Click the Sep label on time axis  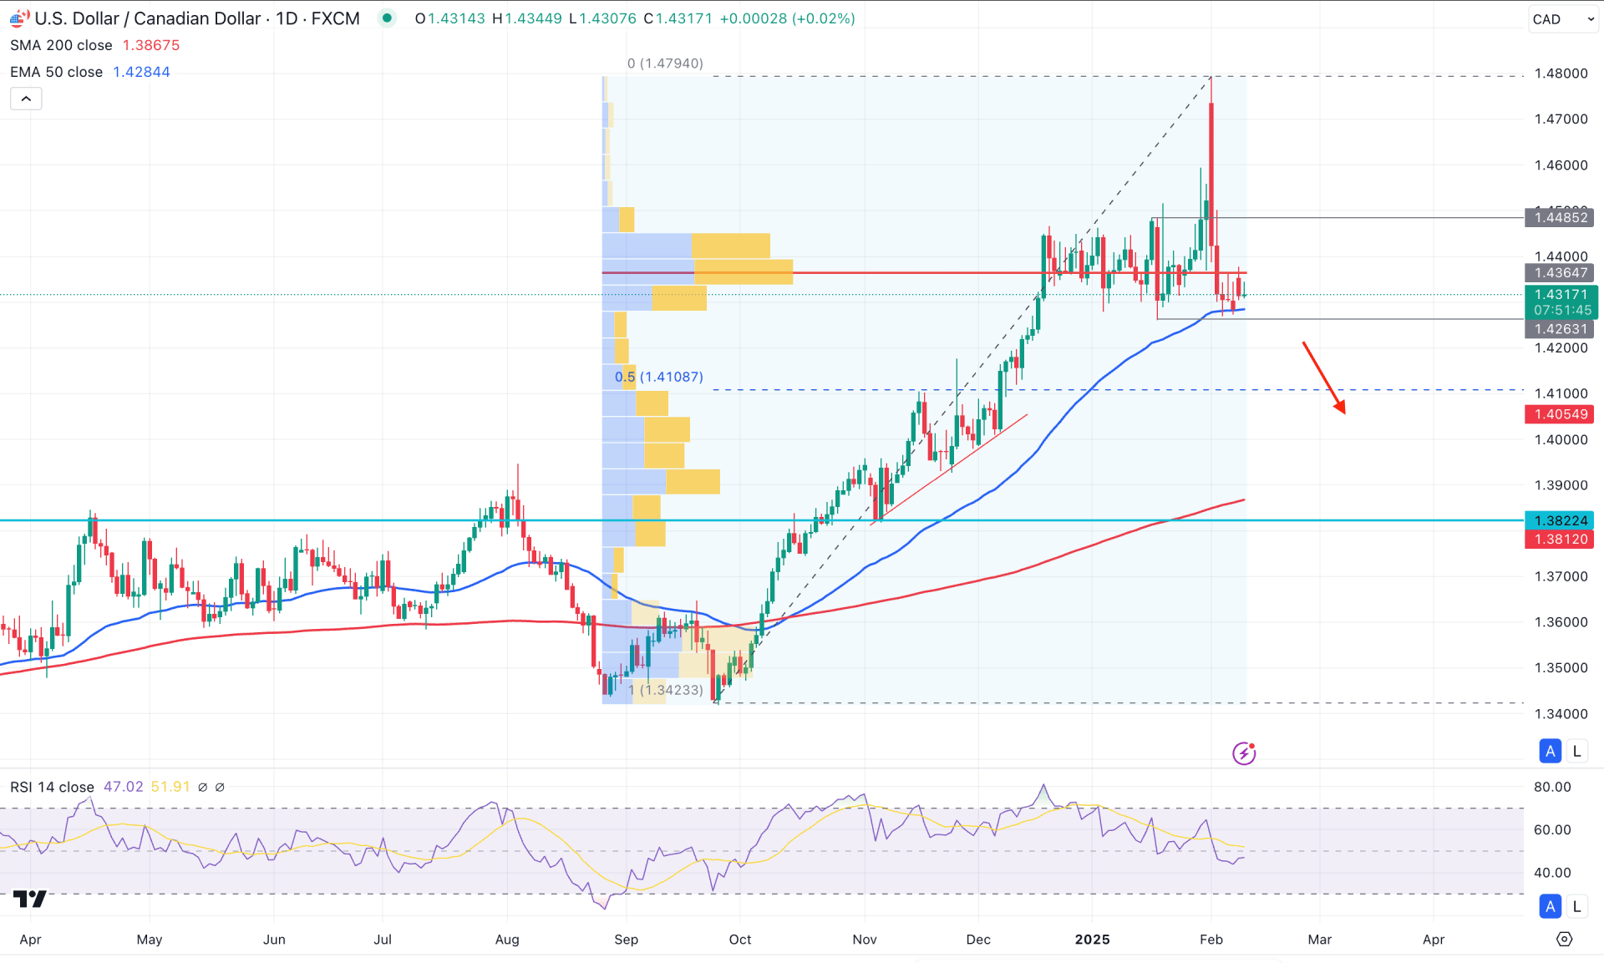pos(626,940)
